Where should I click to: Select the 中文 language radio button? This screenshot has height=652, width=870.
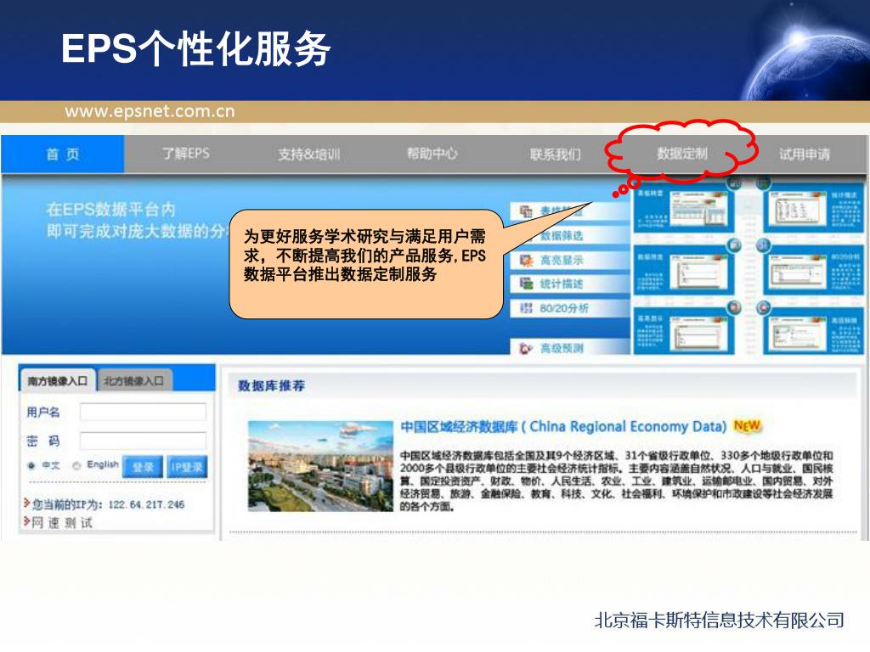click(x=31, y=466)
